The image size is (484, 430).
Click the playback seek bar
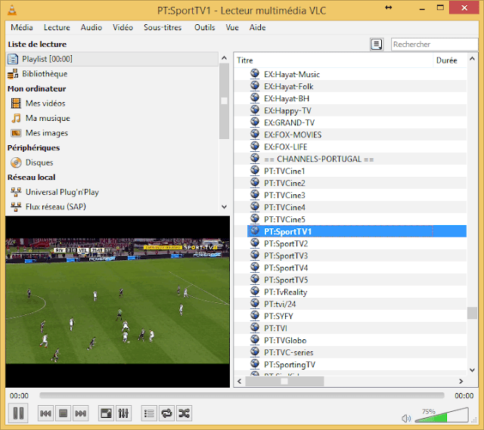pyautogui.click(x=242, y=395)
